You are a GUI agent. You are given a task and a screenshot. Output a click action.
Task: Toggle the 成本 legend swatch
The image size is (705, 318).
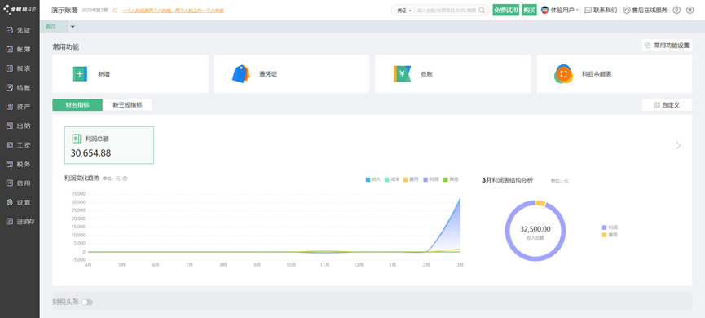coord(387,179)
